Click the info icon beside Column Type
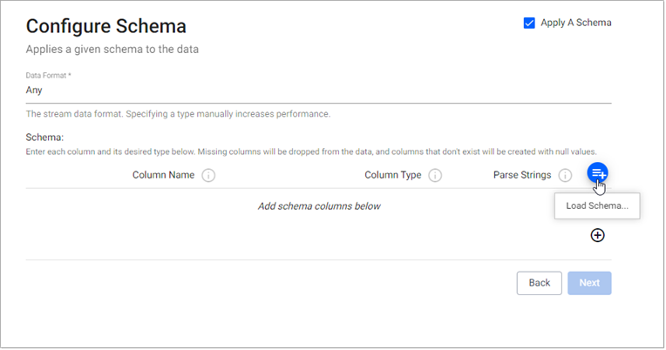Screen dimensions: 666x350 pyautogui.click(x=435, y=175)
